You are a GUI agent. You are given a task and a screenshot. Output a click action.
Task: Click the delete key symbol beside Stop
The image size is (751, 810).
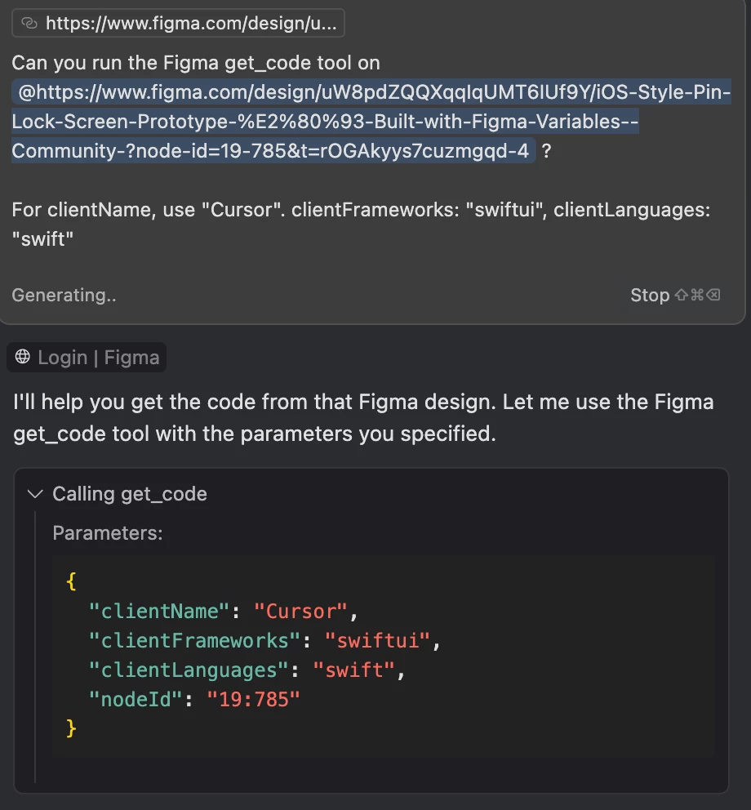coord(713,295)
